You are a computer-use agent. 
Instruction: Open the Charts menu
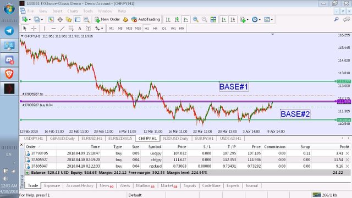[x=73, y=11]
